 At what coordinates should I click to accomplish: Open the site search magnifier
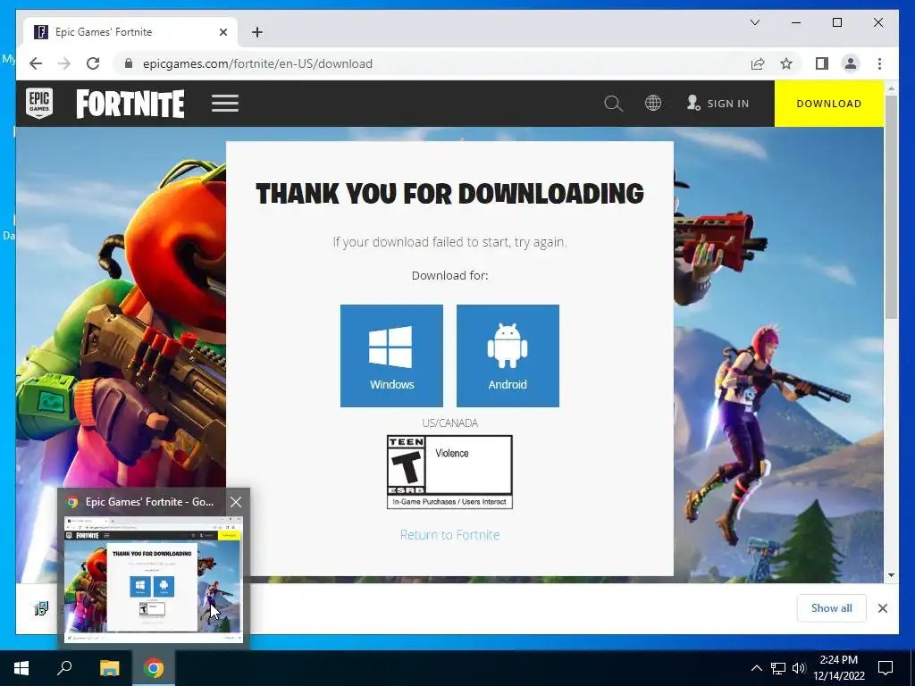coord(613,104)
